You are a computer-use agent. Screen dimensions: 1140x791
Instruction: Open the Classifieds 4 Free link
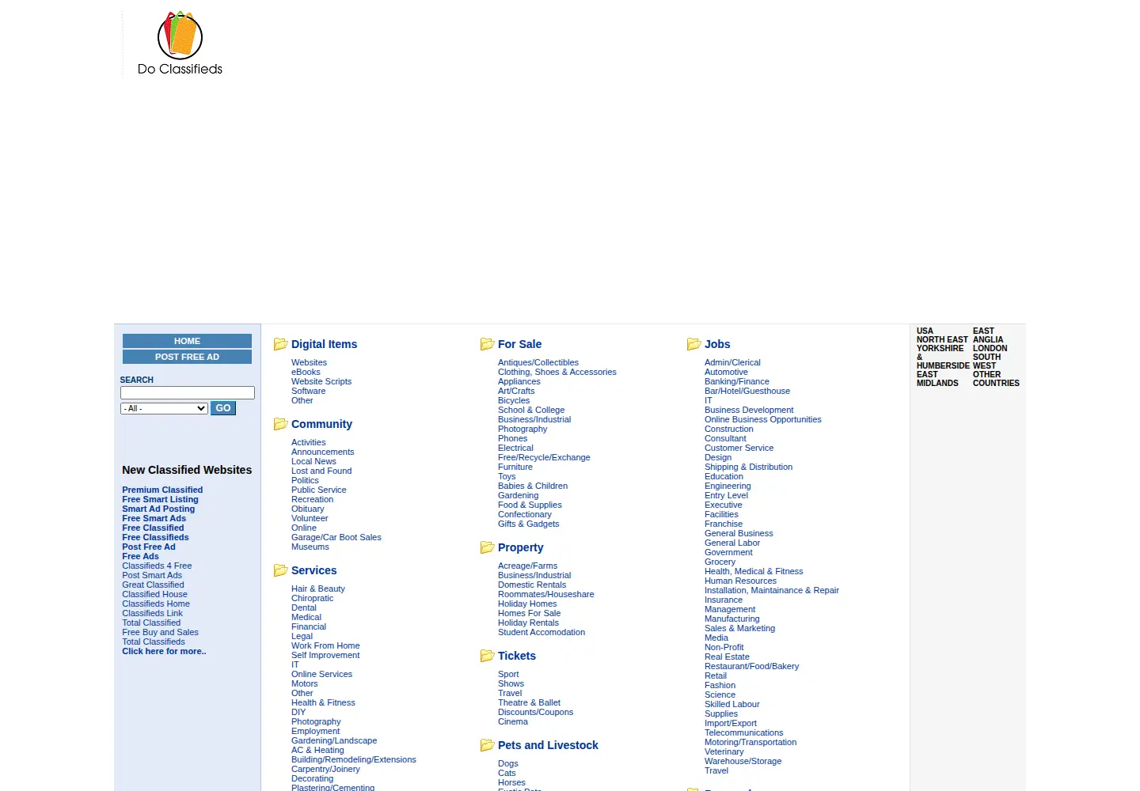coord(157,566)
